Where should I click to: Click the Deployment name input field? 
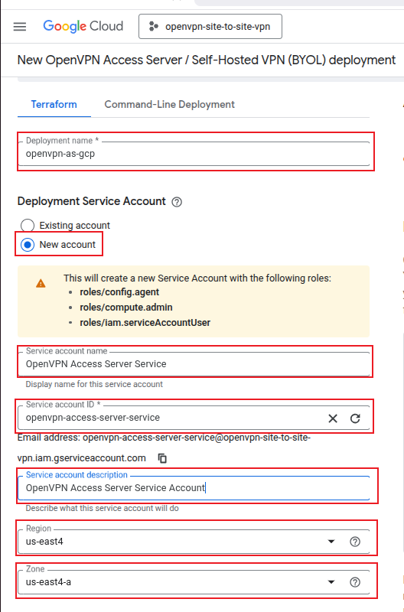[194, 154]
